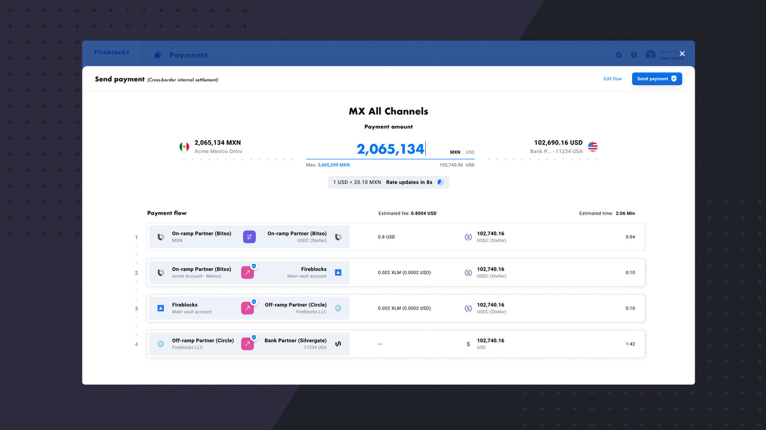Image resolution: width=766 pixels, height=430 pixels.
Task: Open Edit flow
Action: click(612, 78)
